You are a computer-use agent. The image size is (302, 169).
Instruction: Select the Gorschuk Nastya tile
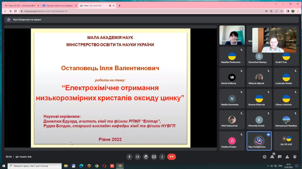coord(259,59)
